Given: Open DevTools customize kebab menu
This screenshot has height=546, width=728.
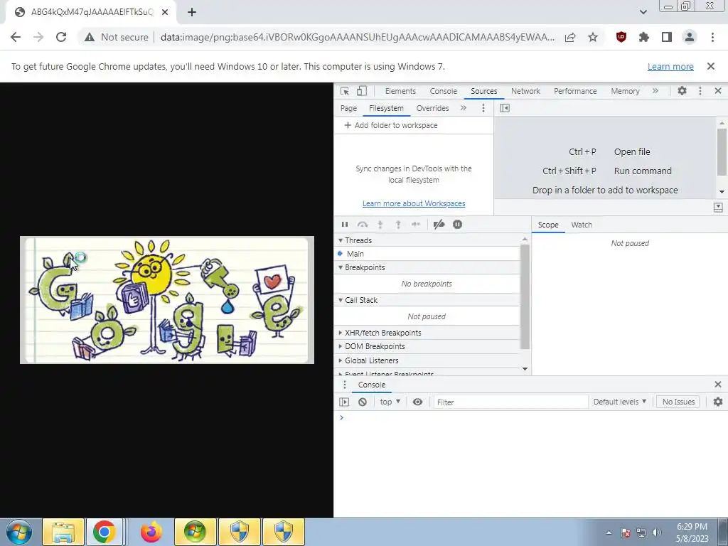Looking at the screenshot, I should (x=700, y=91).
